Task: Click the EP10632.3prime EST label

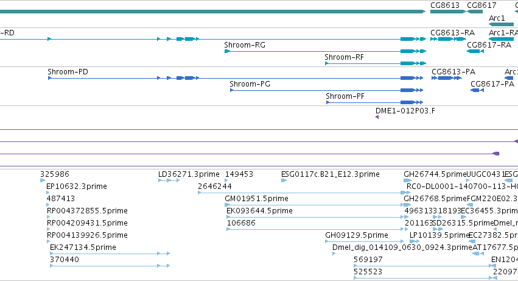Action: (x=77, y=187)
